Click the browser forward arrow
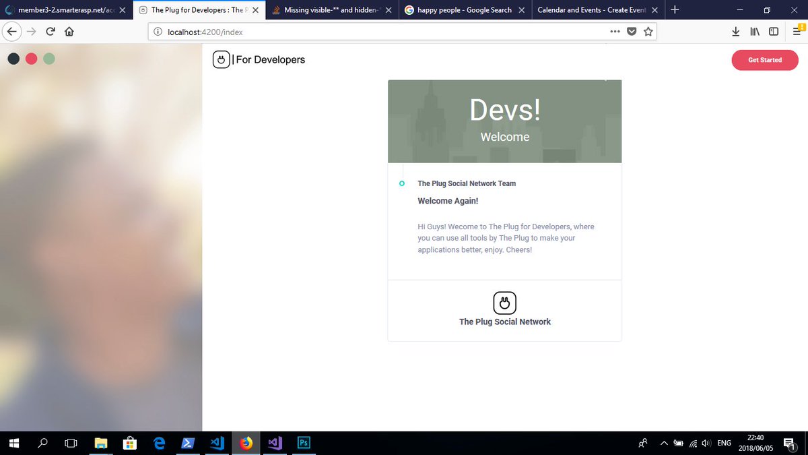Viewport: 808px width, 455px height. [x=32, y=32]
